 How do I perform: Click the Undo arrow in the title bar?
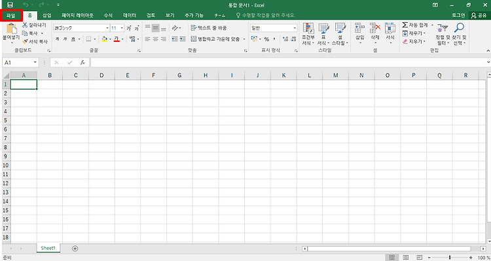coord(26,5)
